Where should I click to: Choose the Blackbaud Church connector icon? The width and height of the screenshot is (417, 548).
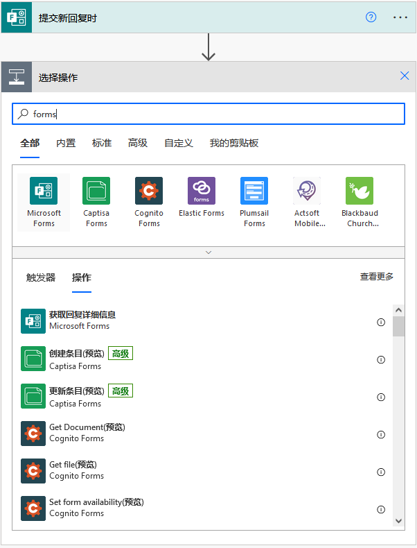tap(360, 191)
